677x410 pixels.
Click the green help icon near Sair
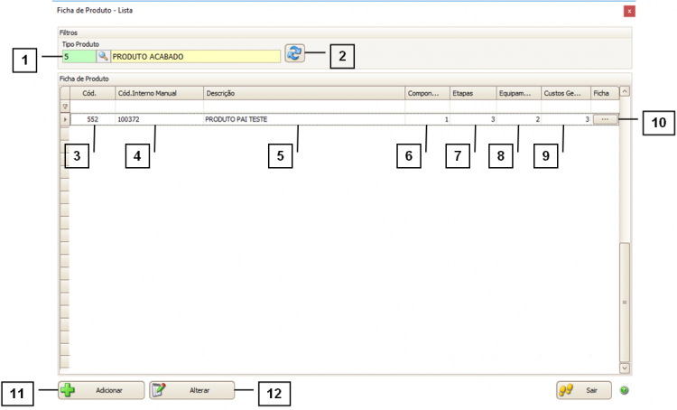coord(625,391)
